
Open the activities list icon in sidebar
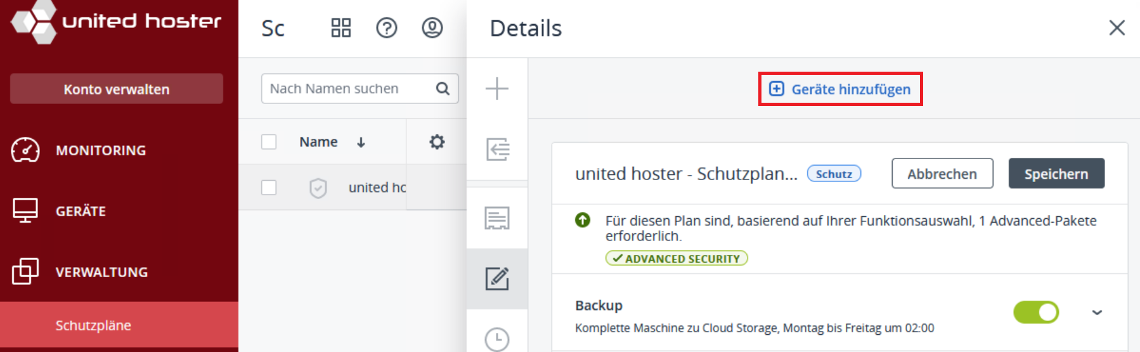497,218
